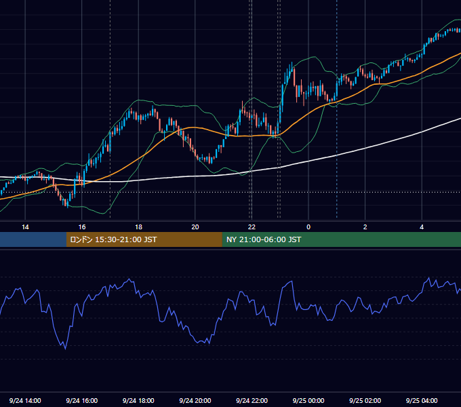
Task: Click the 9/24 16:00 date label
Action: tap(82, 400)
